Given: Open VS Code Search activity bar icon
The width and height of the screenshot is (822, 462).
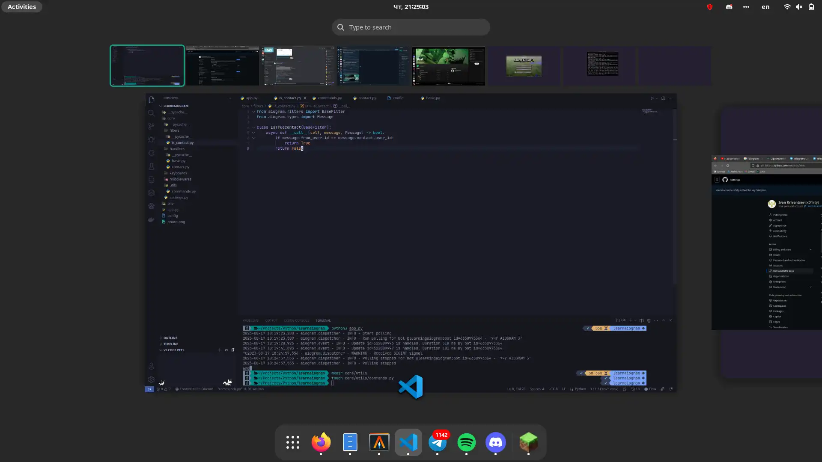Looking at the screenshot, I should [151, 113].
